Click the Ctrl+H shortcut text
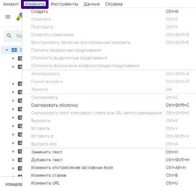 coord(172,152)
